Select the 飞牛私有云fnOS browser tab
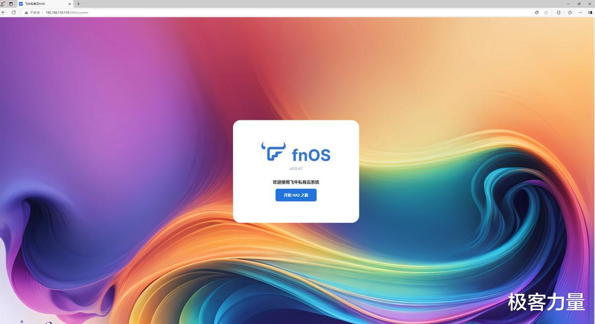 click(45, 3)
